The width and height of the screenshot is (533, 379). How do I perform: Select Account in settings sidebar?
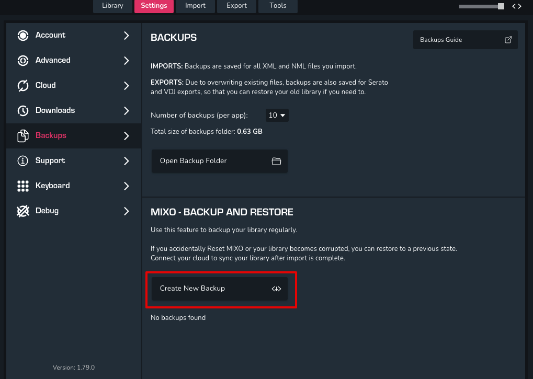pos(74,36)
